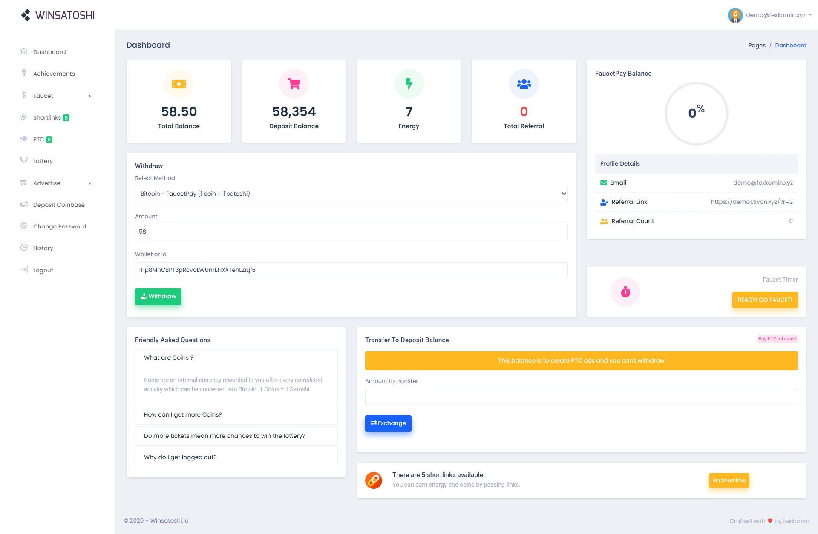Open History page in sidebar
The height and width of the screenshot is (534, 818).
pyautogui.click(x=43, y=248)
